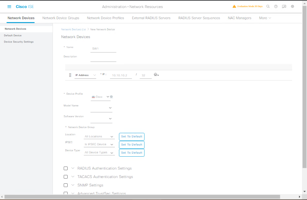Switch to Network Device Profiles tab
Image resolution: width=307 pixels, height=200 pixels.
[x=105, y=18]
